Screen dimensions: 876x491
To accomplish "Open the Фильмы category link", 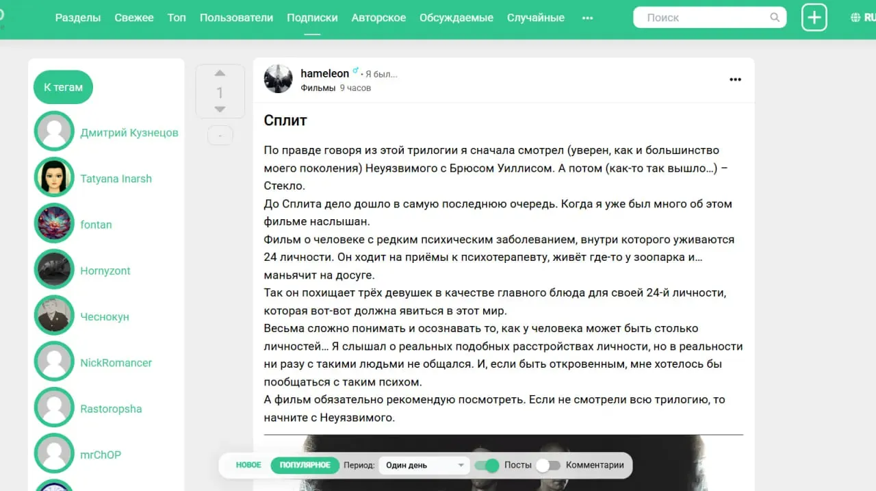I will (x=318, y=88).
